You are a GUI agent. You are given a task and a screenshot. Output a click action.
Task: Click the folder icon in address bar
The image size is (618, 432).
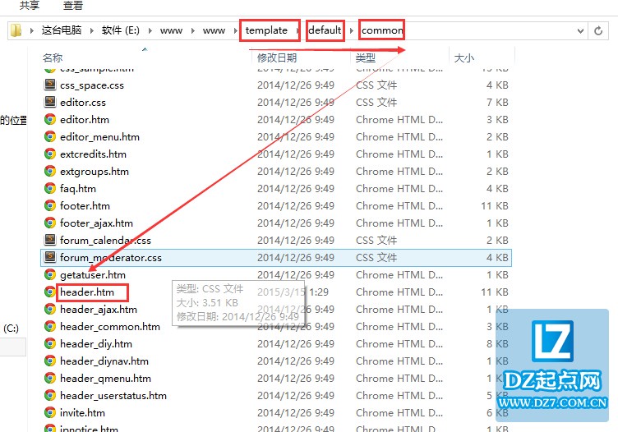16,30
